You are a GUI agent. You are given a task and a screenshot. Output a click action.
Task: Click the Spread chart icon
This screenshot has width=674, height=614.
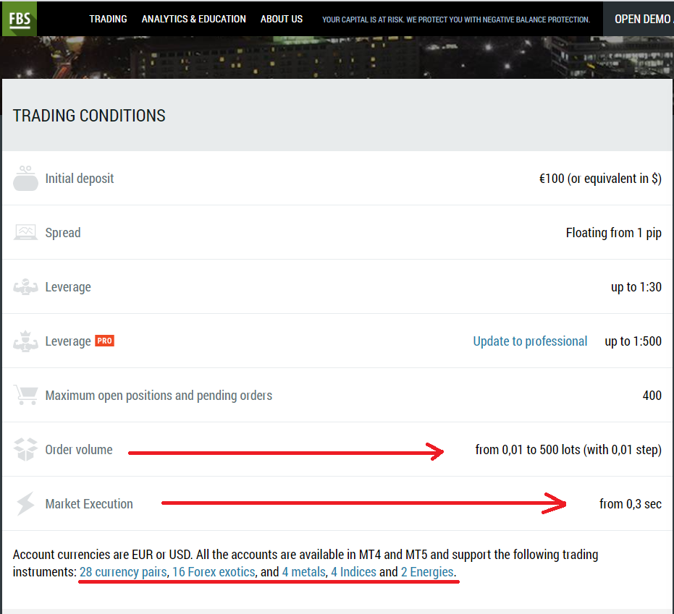click(25, 233)
